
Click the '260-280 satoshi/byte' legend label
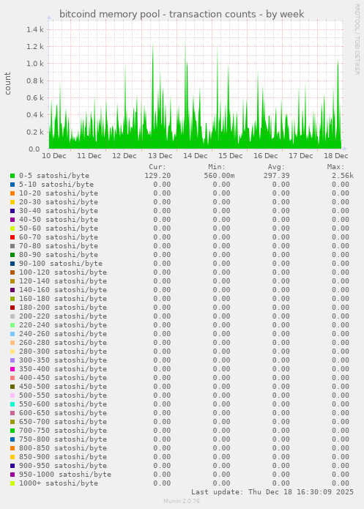(63, 343)
